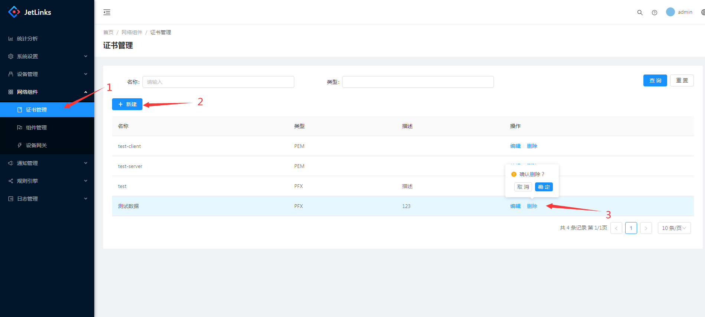The width and height of the screenshot is (705, 317).
Task: Expand the 设备管理 sidebar section
Action: pyautogui.click(x=47, y=74)
